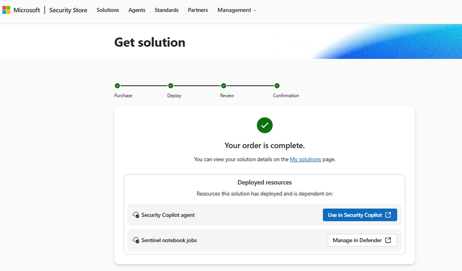This screenshot has height=271, width=462.
Task: Open the Security Store home link
Action: (68, 10)
